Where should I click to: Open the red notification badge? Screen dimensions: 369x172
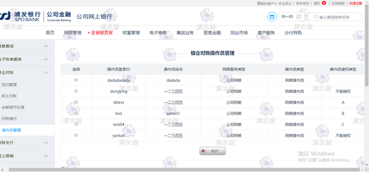[x=324, y=3]
